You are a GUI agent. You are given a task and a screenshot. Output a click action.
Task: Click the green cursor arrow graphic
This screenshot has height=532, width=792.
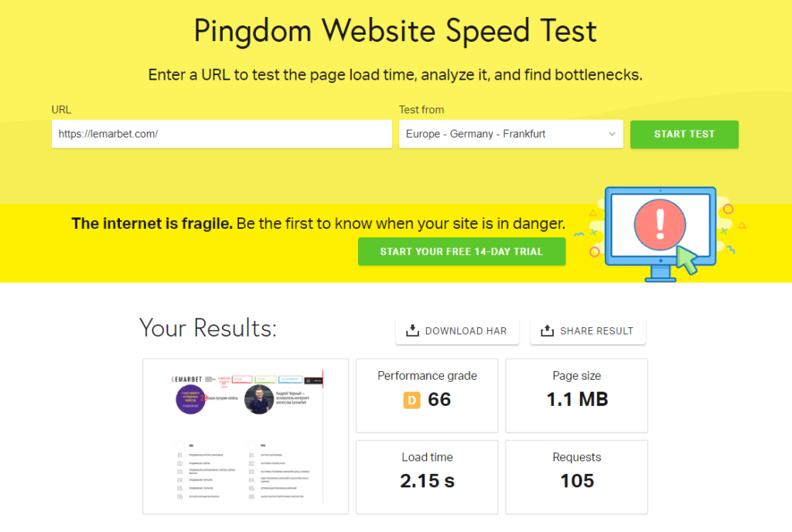point(687,260)
